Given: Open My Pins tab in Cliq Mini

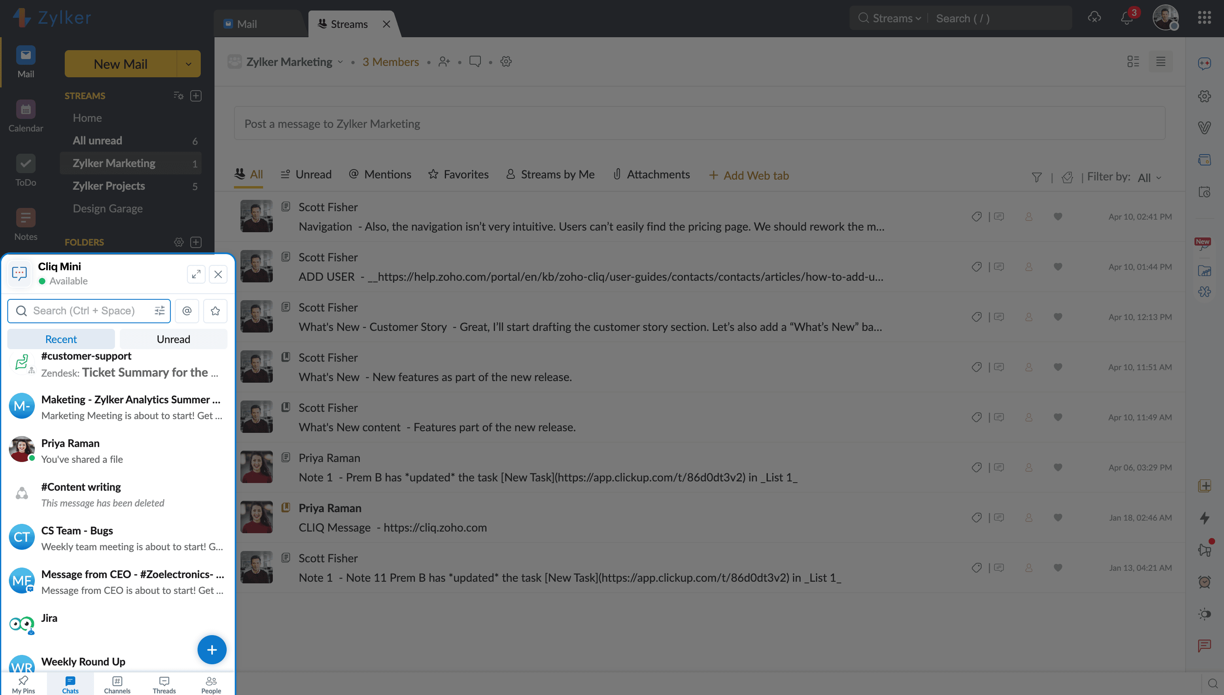Looking at the screenshot, I should (23, 684).
